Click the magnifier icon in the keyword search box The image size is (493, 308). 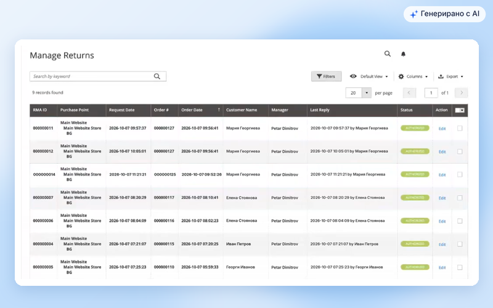point(157,76)
